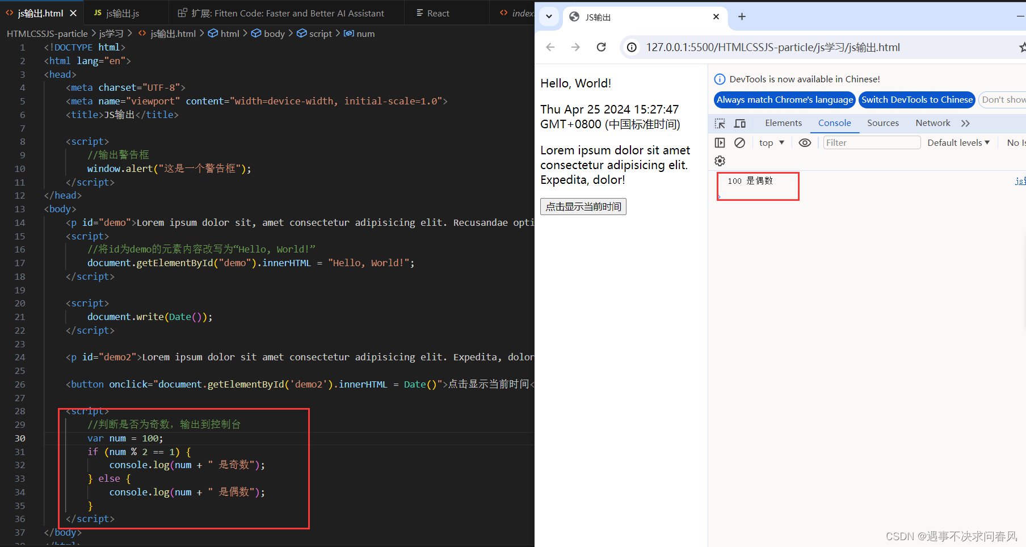Open the Console DevTools tab

[834, 123]
